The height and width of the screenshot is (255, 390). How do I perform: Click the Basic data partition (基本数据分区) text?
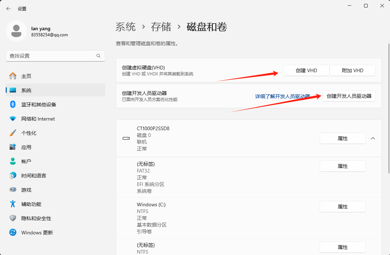(152, 225)
